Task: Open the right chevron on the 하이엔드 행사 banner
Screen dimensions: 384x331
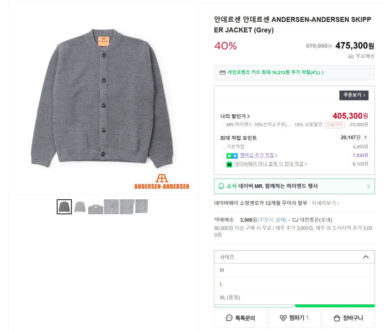Action: coord(368,186)
